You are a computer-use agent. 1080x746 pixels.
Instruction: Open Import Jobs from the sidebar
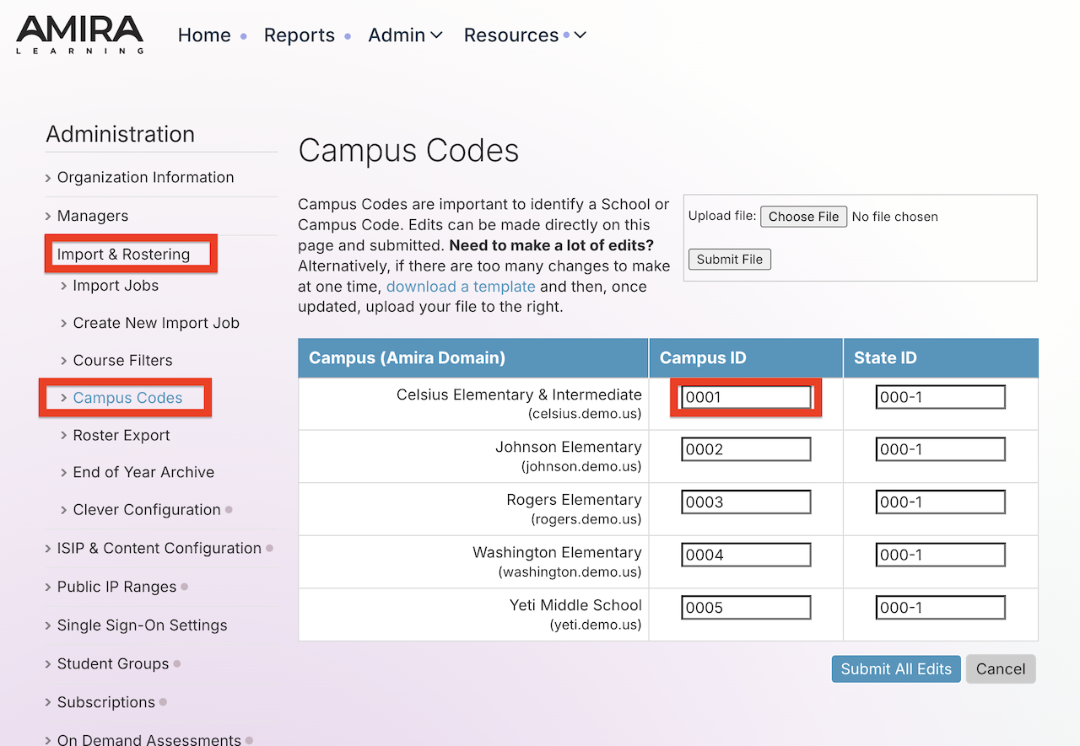pos(116,286)
